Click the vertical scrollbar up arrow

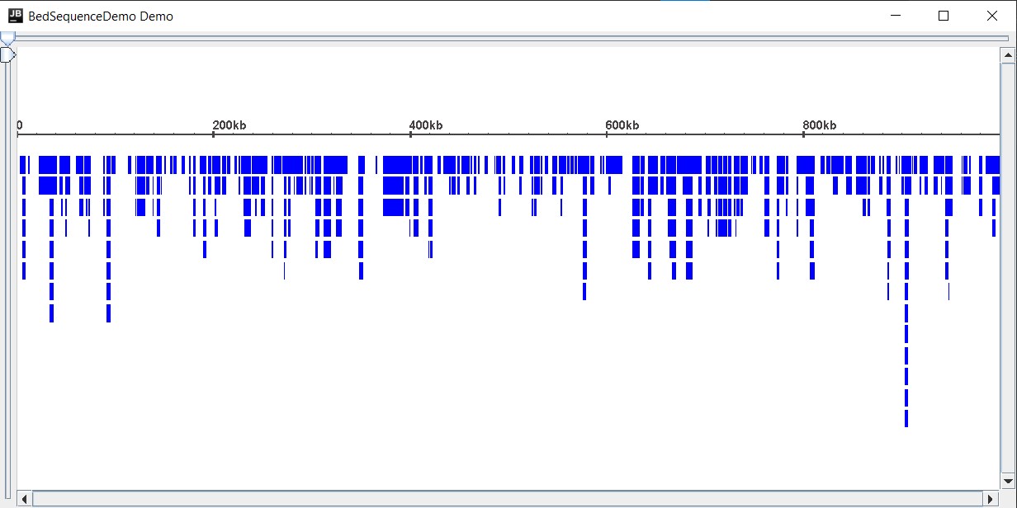[1008, 54]
